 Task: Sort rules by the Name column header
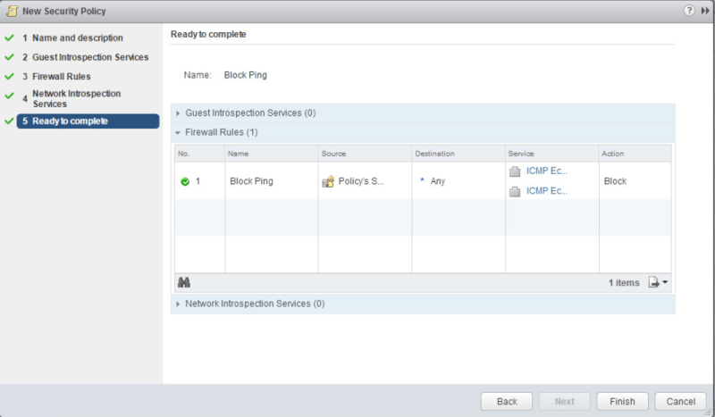(238, 154)
